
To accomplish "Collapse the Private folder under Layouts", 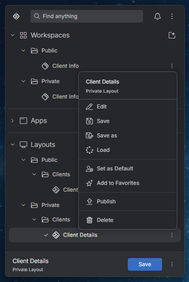I will click(23, 205).
